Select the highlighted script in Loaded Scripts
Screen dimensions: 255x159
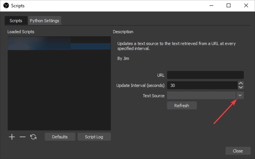tap(59, 46)
